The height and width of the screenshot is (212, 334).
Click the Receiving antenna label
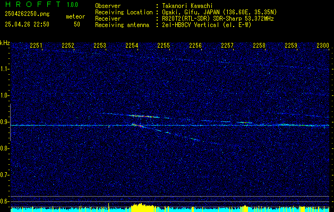click(122, 25)
